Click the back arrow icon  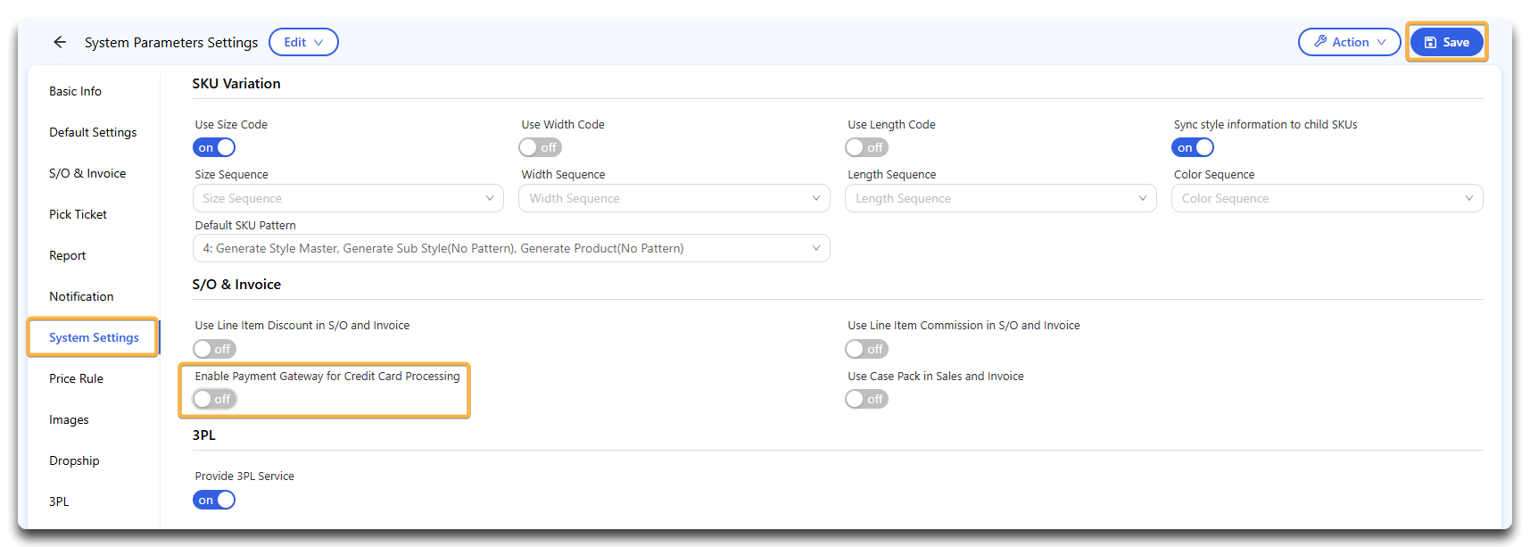click(x=60, y=42)
